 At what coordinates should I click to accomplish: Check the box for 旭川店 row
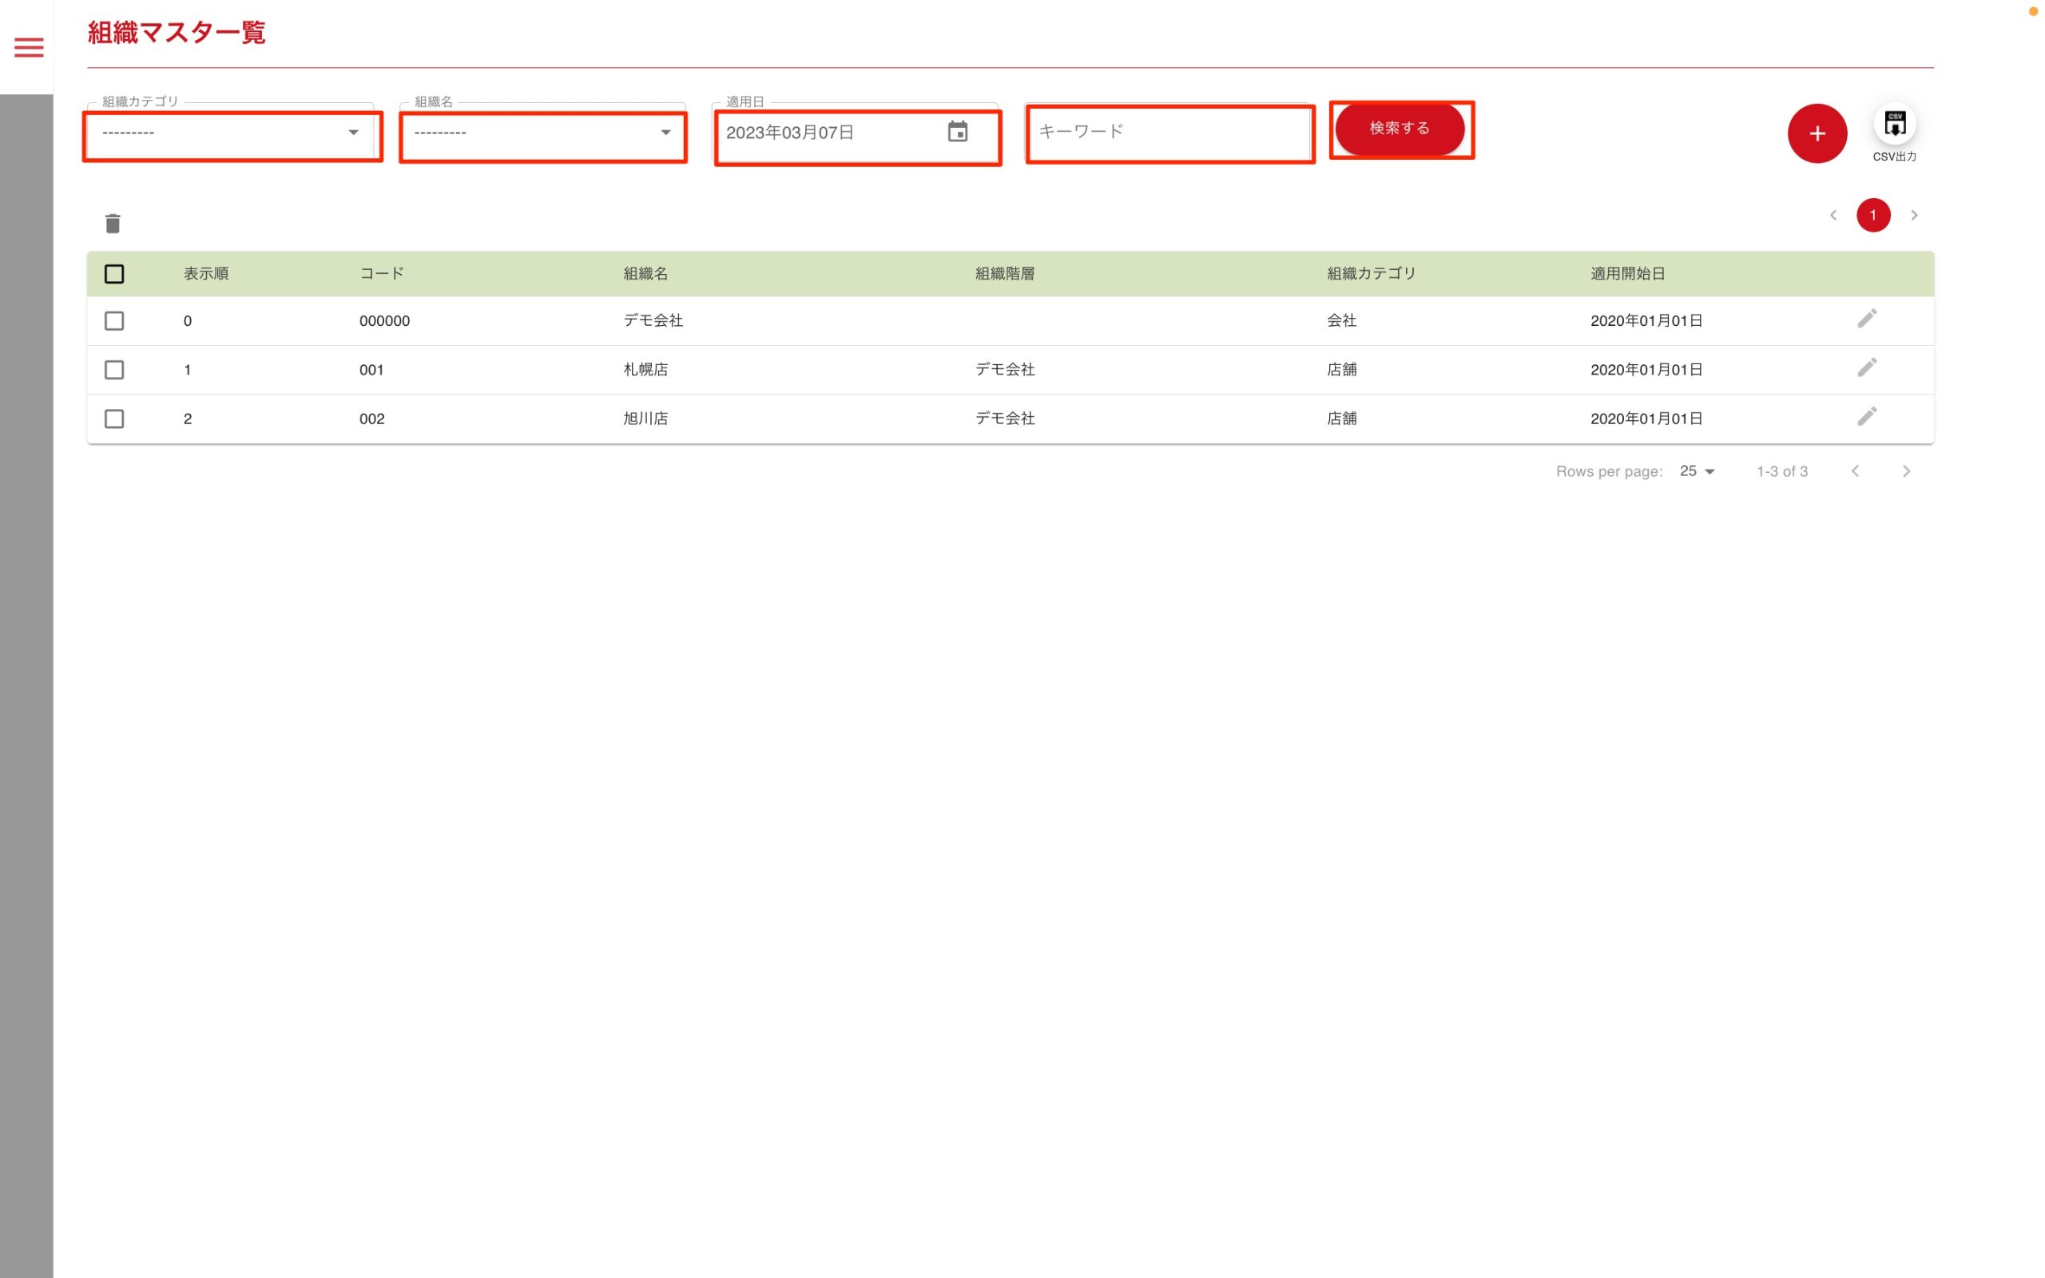point(114,419)
